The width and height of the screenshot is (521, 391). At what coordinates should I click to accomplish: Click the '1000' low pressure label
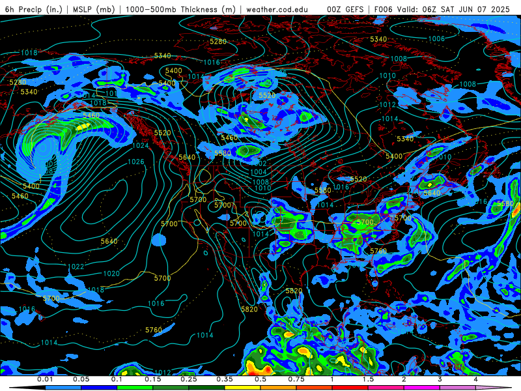click(x=44, y=164)
